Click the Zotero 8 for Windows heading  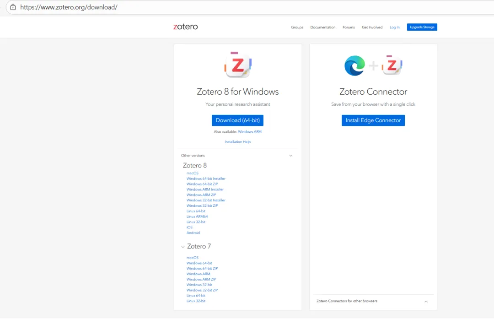(x=237, y=92)
